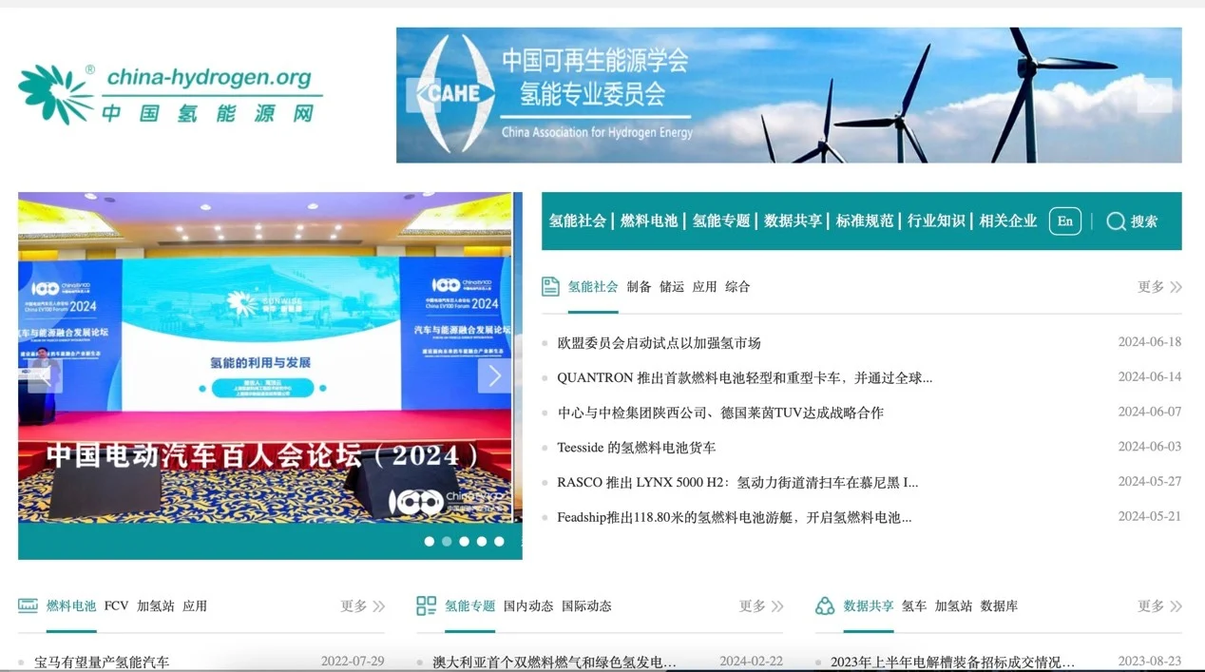Screen dimensions: 1205x672
Task: Select the first slideshow dot indicator
Action: [430, 542]
